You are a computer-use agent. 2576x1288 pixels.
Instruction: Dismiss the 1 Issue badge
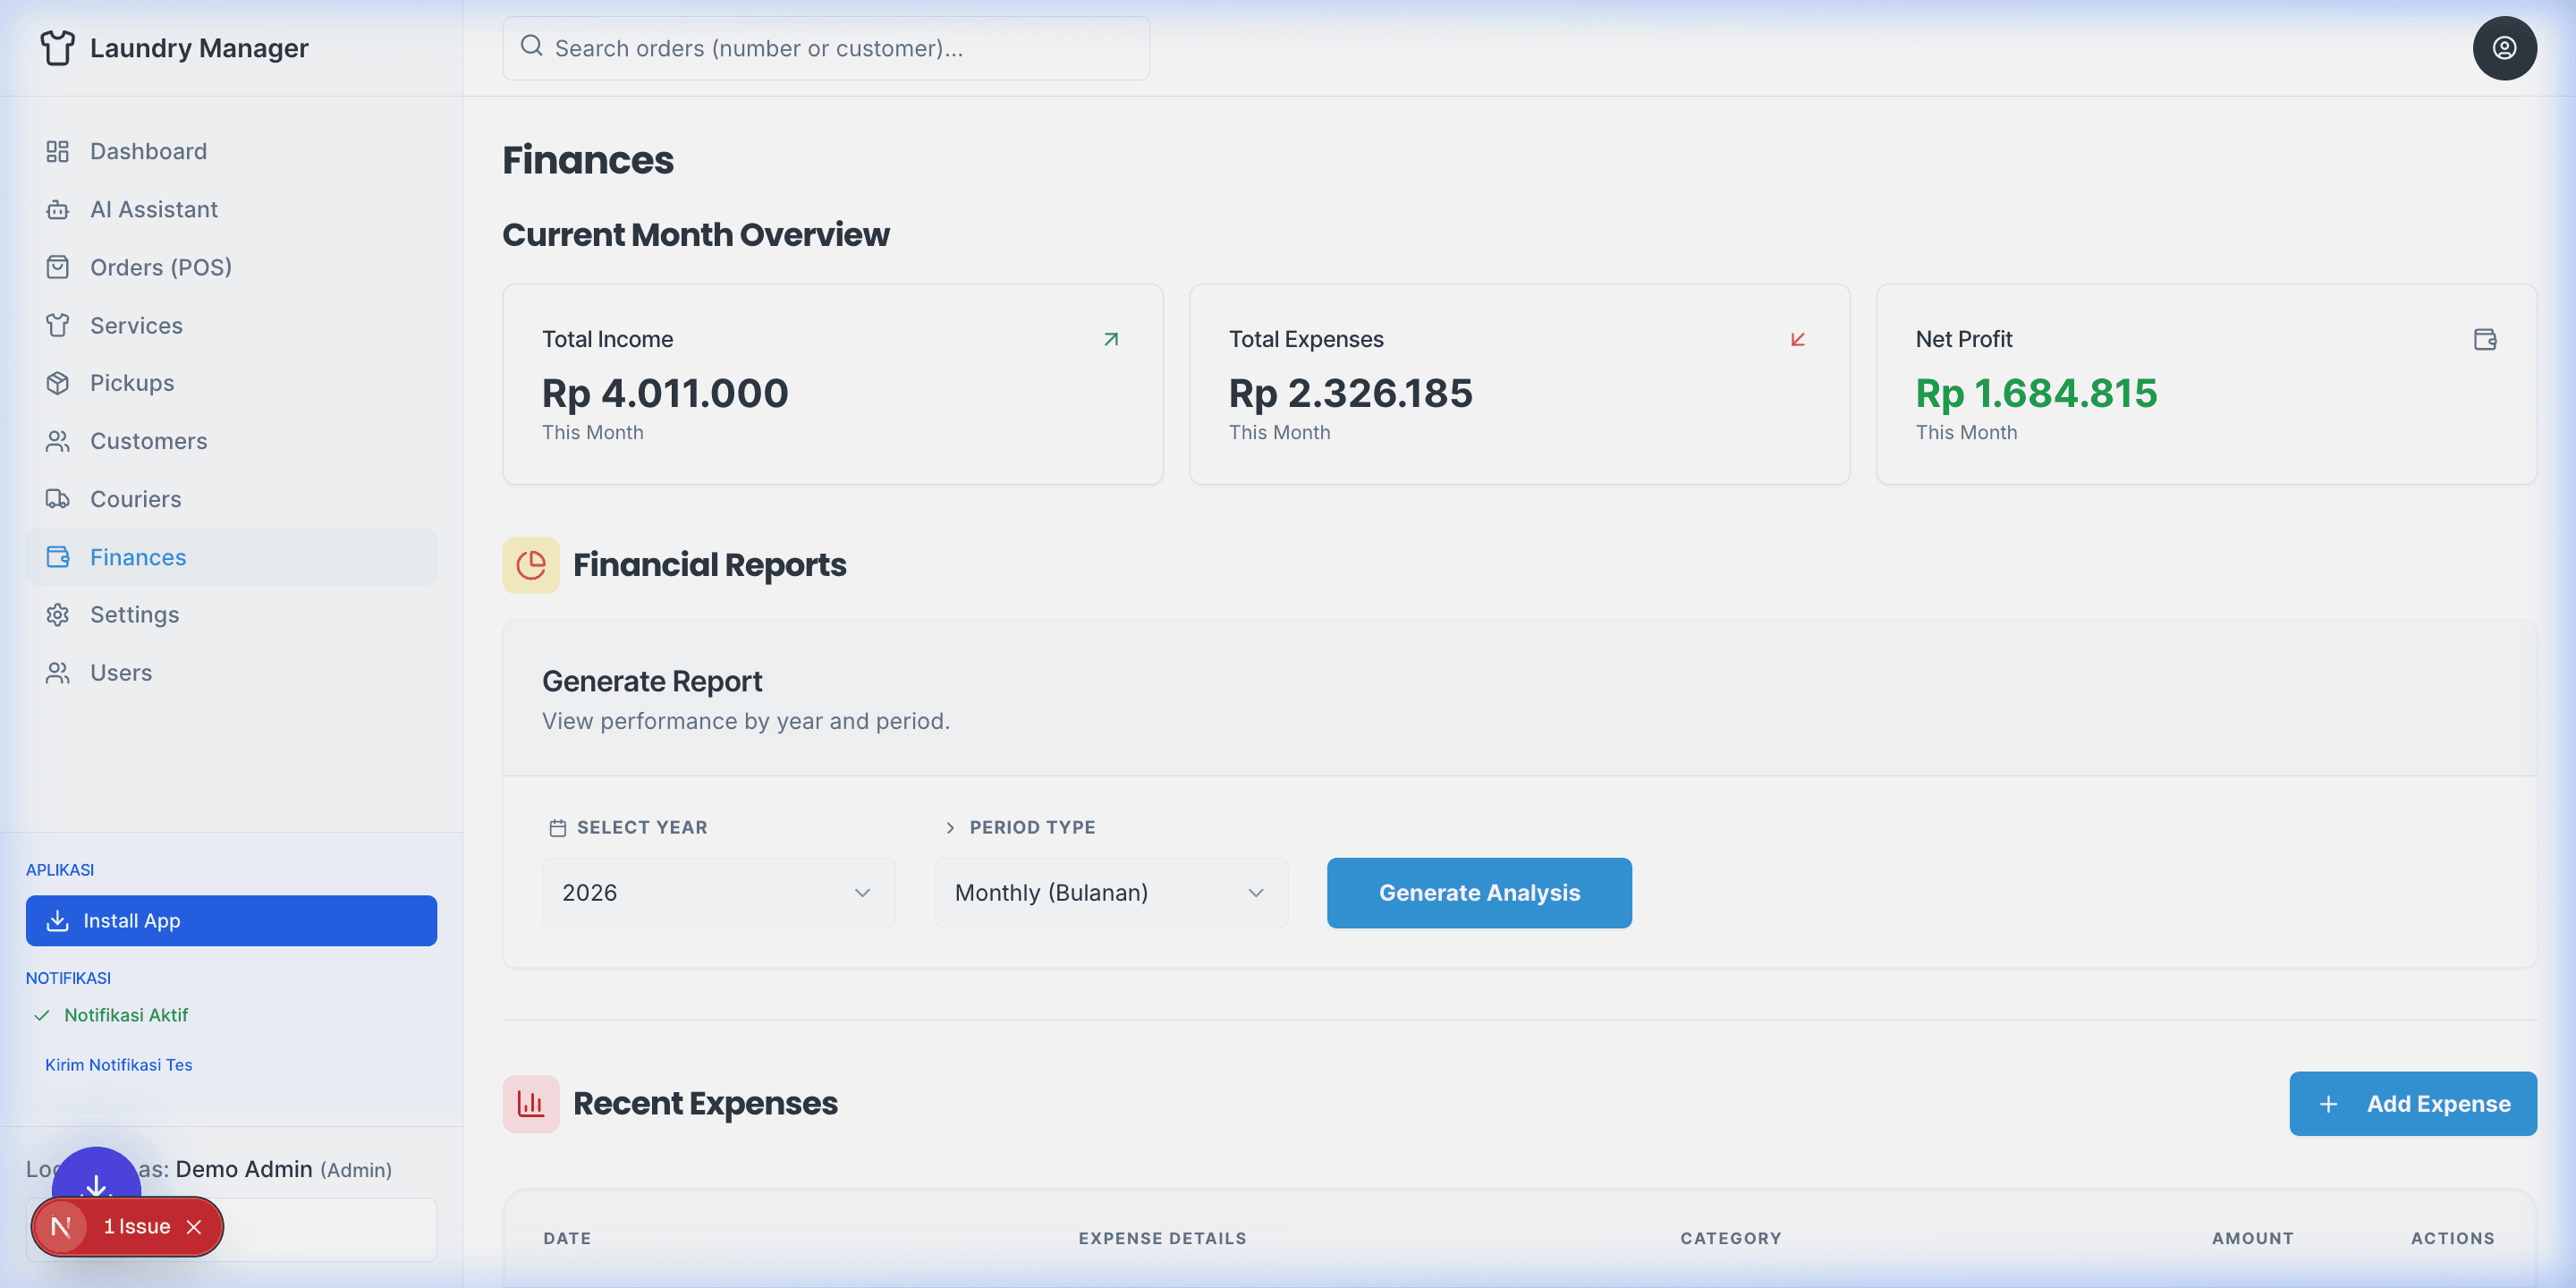(194, 1226)
